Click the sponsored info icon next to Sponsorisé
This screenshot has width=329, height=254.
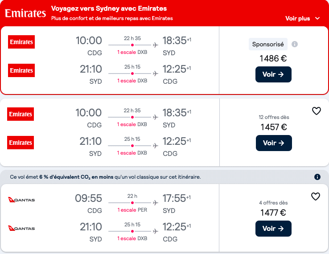click(x=294, y=44)
